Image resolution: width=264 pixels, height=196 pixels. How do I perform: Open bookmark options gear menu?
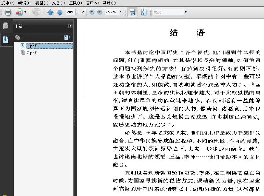point(18,37)
